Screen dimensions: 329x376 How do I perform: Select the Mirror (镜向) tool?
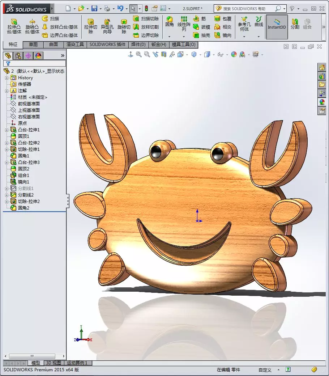[223, 35]
